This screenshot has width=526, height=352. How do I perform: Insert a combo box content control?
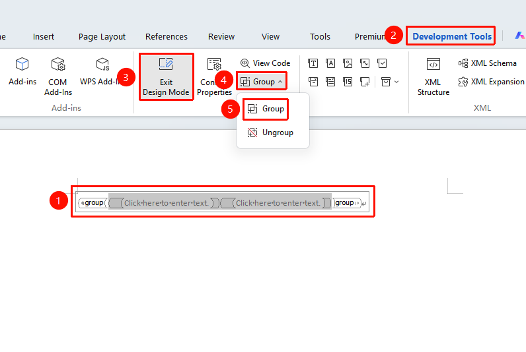point(313,82)
